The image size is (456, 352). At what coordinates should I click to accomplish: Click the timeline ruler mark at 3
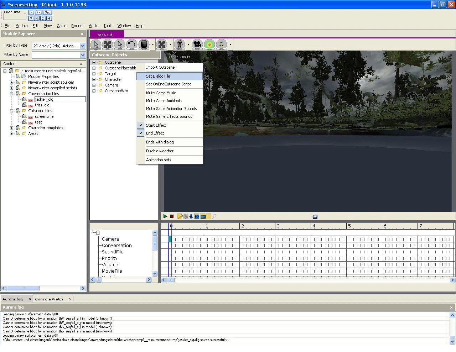pos(278,226)
